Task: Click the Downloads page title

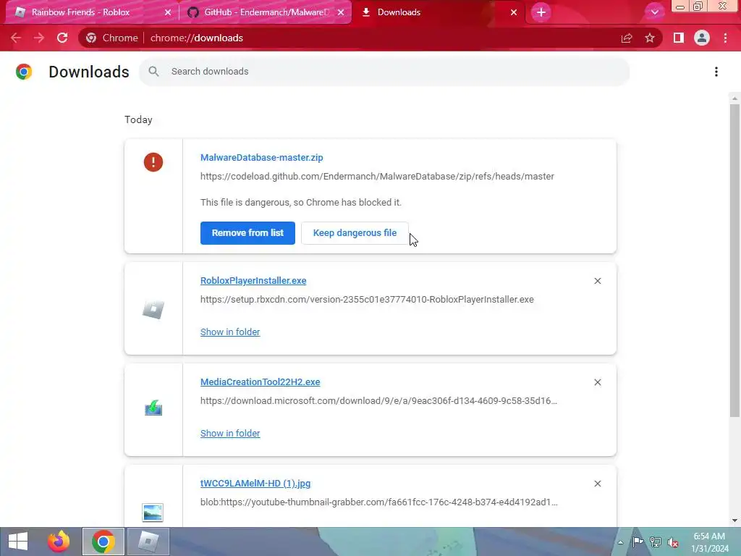Action: 89,72
